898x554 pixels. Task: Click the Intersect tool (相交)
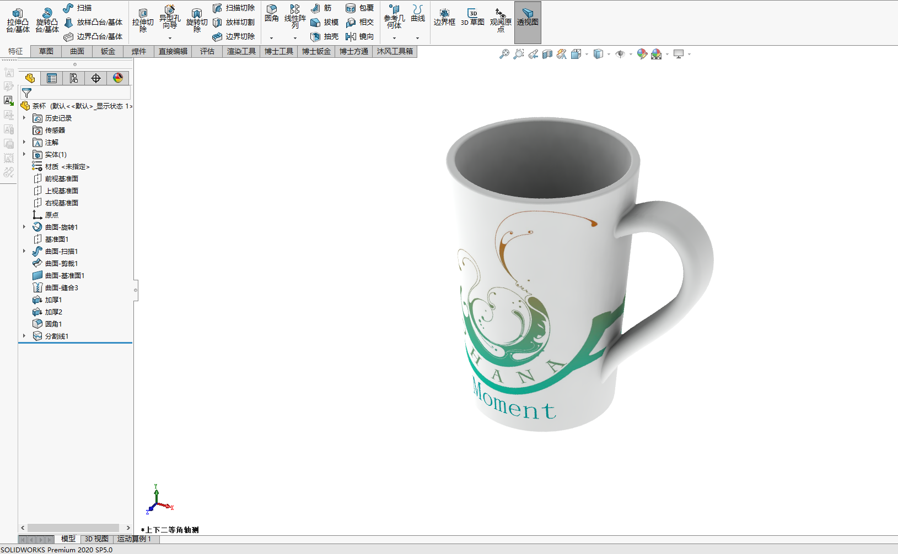pos(359,22)
